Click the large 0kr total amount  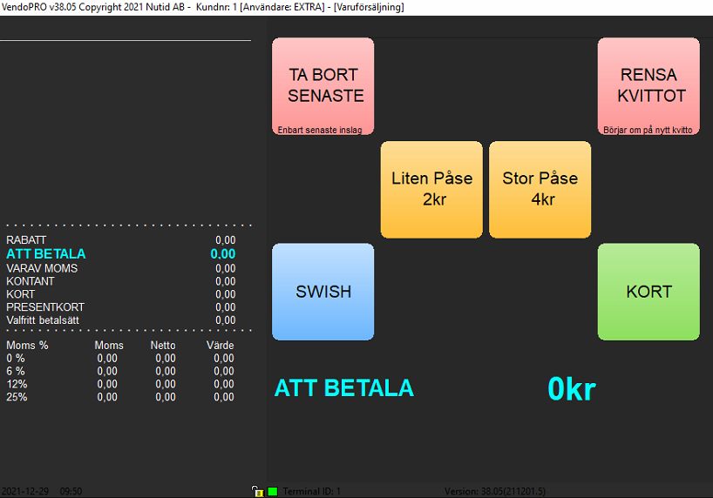(571, 389)
